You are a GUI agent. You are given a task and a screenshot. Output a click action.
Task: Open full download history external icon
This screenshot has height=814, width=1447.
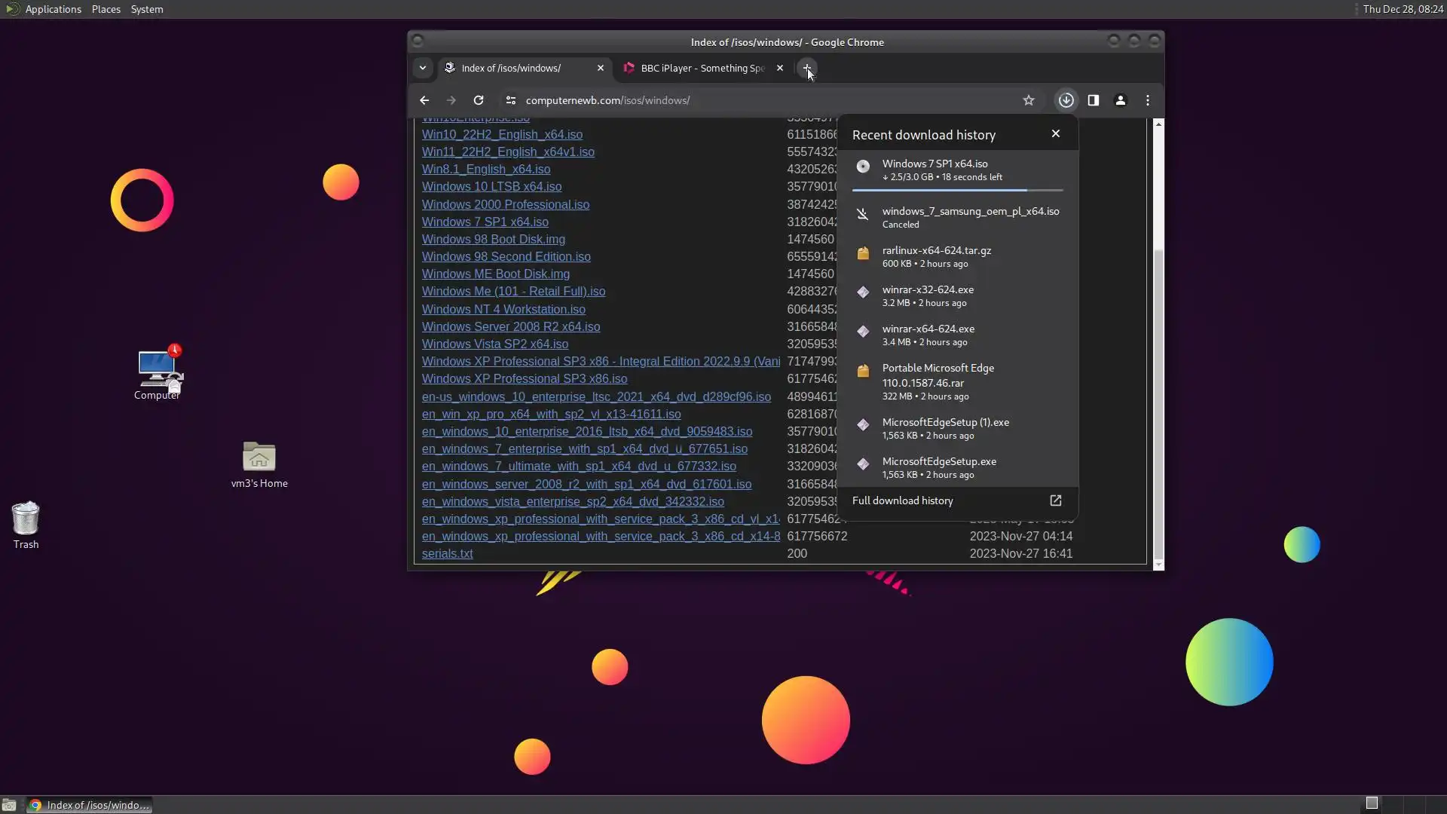click(x=1055, y=500)
